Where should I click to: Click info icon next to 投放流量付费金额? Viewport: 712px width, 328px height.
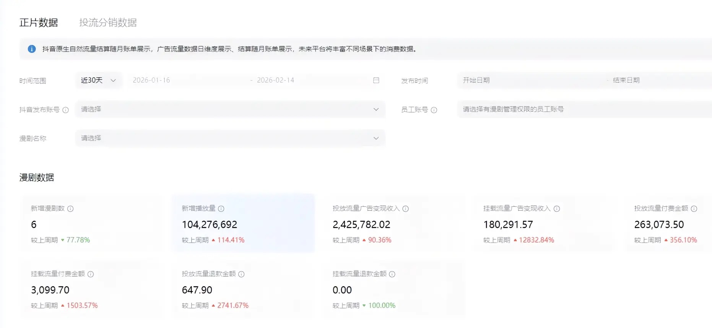point(694,209)
